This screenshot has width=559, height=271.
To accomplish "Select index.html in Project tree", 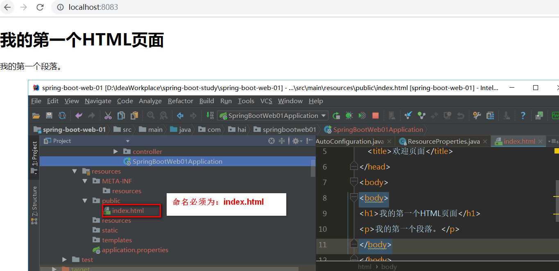I will point(128,211).
